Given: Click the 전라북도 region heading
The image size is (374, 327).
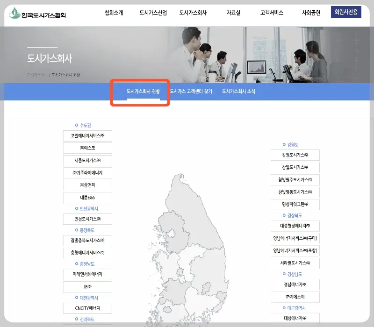Looking at the screenshot, I should pyautogui.click(x=85, y=320).
